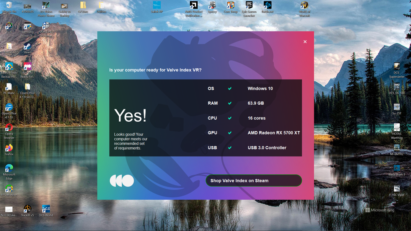Select AMD Product Verification shortcut
The width and height of the screenshot is (411, 231).
click(x=194, y=9)
